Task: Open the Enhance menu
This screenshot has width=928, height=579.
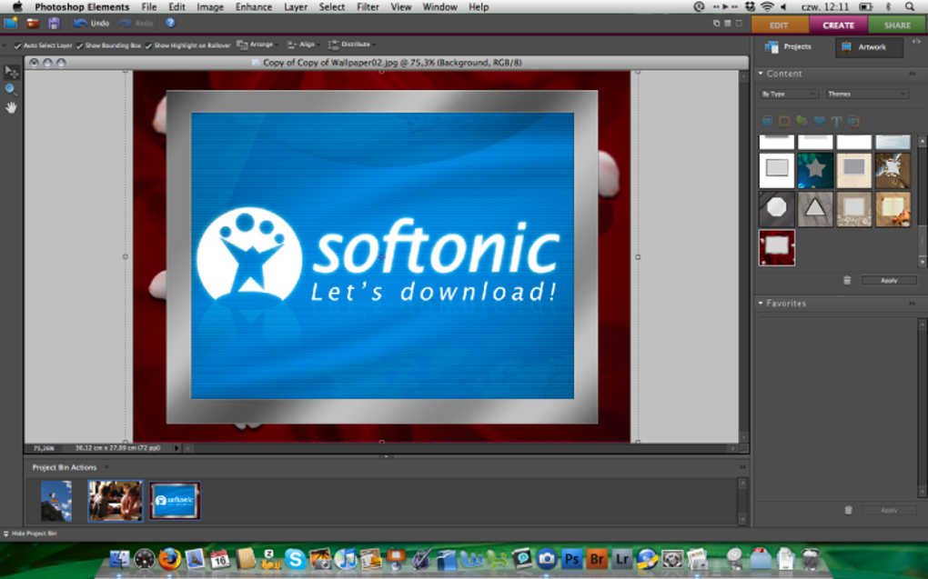Action: pyautogui.click(x=253, y=7)
